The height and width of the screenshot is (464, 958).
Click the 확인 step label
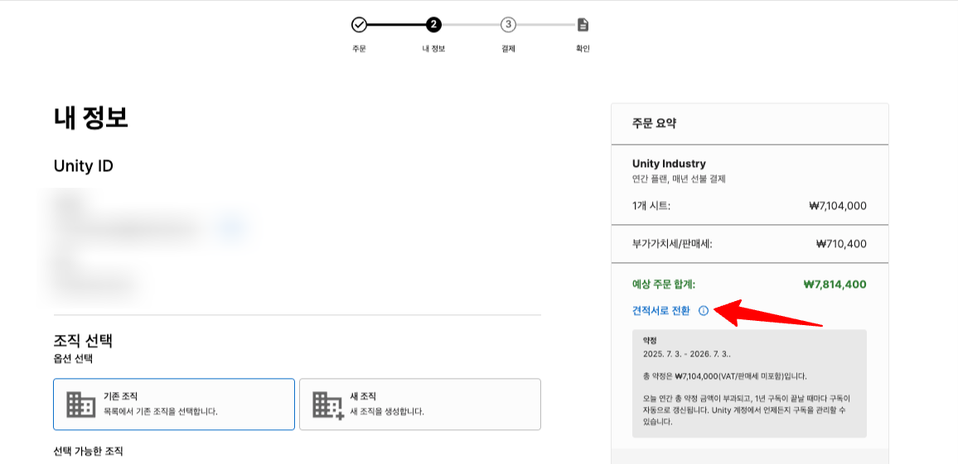click(583, 49)
